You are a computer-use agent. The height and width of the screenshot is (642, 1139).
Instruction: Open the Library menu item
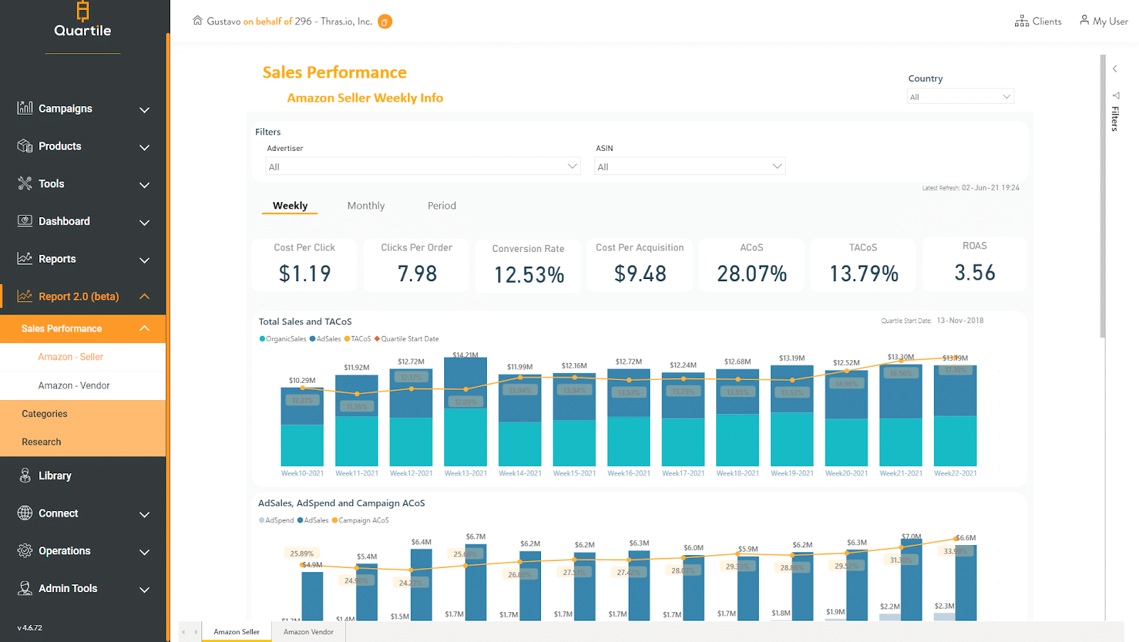click(x=55, y=475)
